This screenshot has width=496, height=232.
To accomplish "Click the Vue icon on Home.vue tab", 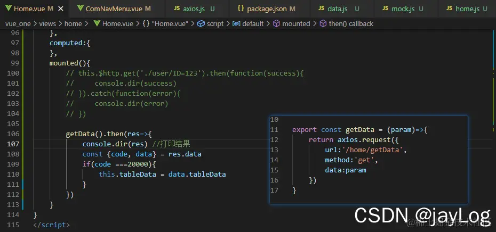I will (9, 9).
